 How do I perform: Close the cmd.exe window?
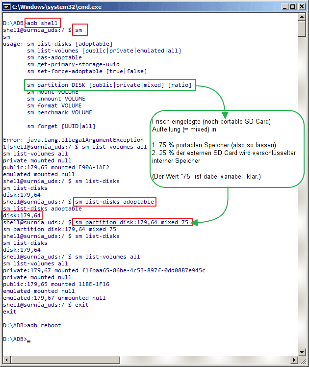302,6
